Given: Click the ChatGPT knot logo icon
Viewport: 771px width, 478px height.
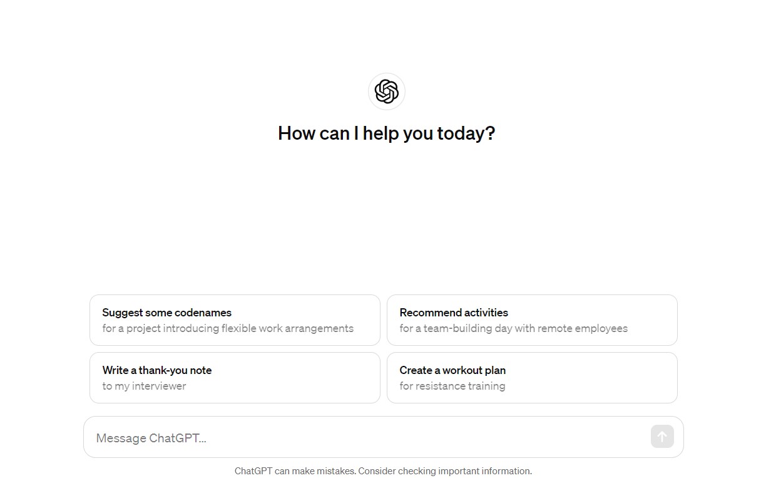Looking at the screenshot, I should (x=387, y=91).
